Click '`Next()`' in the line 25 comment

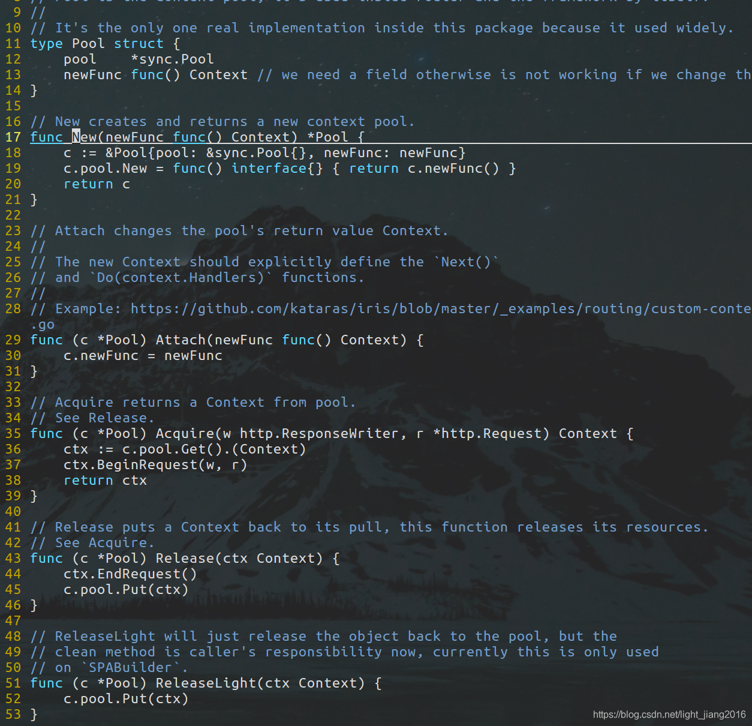pyautogui.click(x=466, y=262)
